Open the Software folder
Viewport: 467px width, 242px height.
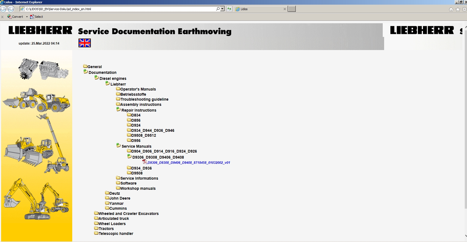click(x=126, y=183)
